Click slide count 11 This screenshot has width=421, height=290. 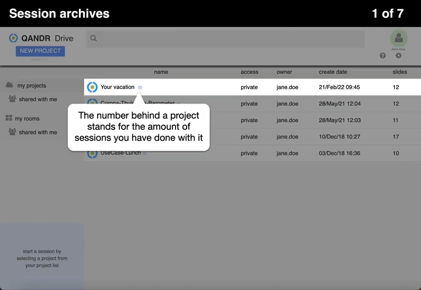[x=395, y=120]
